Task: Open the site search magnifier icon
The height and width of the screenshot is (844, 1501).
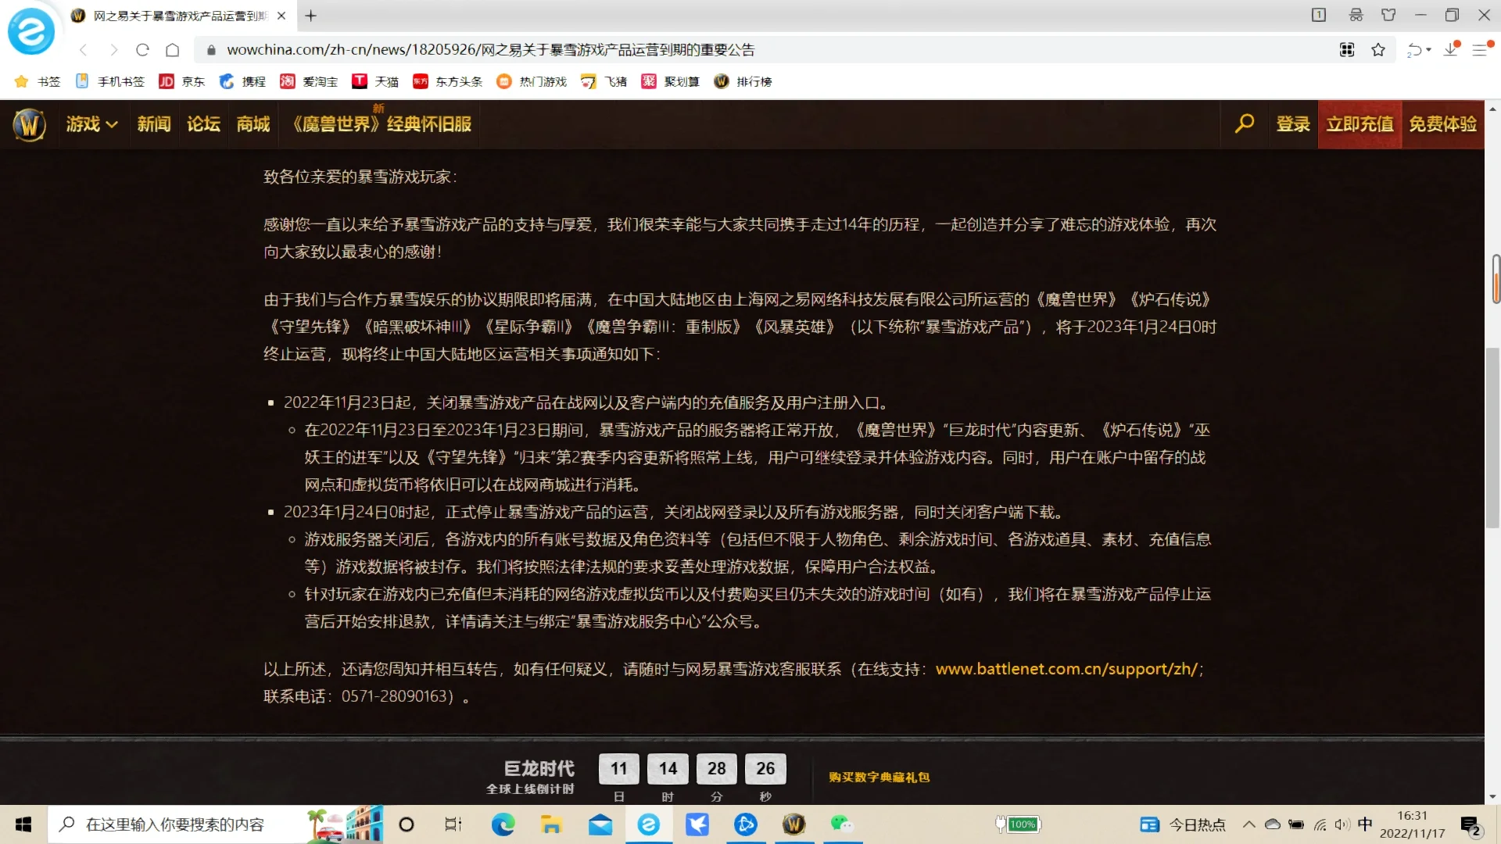Action: [x=1245, y=124]
